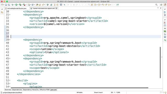The height and width of the screenshot is (94, 167).
Task: Toggle Mark Occurrences highlighter icon
Action: [x=92, y=5]
